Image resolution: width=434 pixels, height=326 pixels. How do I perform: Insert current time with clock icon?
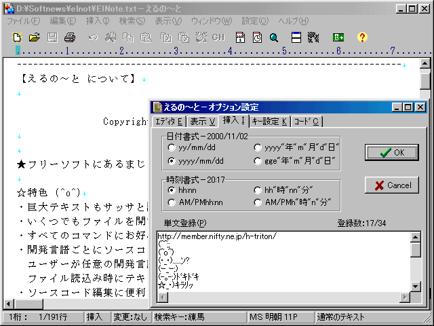coord(258,37)
